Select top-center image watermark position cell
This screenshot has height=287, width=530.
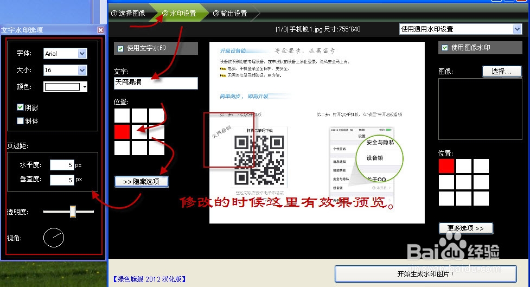464,166
